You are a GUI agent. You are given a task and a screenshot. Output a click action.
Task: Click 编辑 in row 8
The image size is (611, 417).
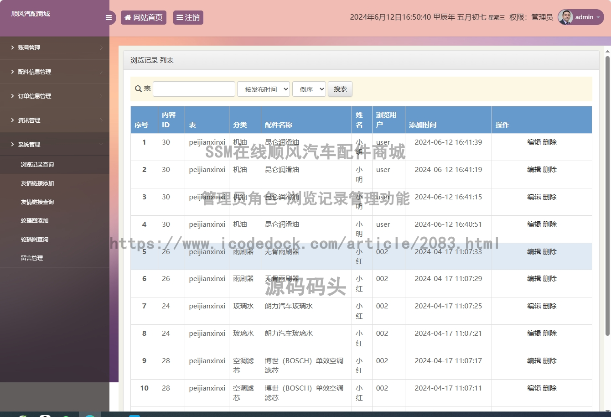click(x=534, y=334)
